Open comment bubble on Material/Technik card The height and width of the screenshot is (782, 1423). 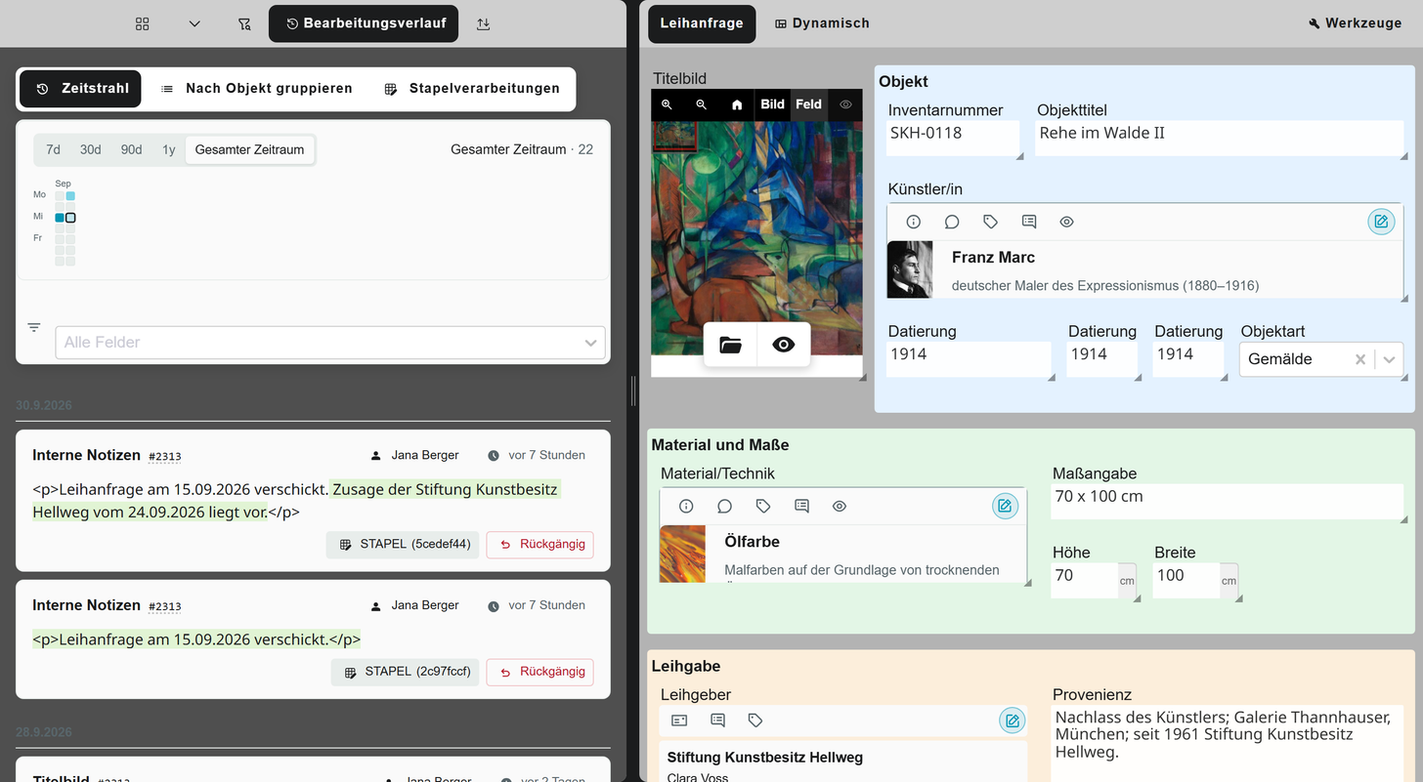[x=724, y=506]
